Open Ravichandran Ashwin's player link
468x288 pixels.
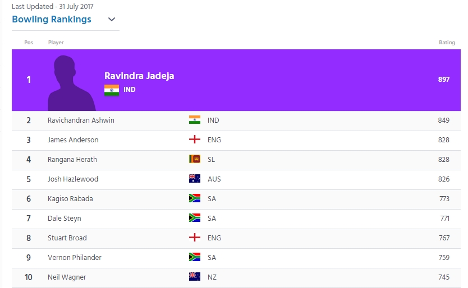pyautogui.click(x=81, y=120)
